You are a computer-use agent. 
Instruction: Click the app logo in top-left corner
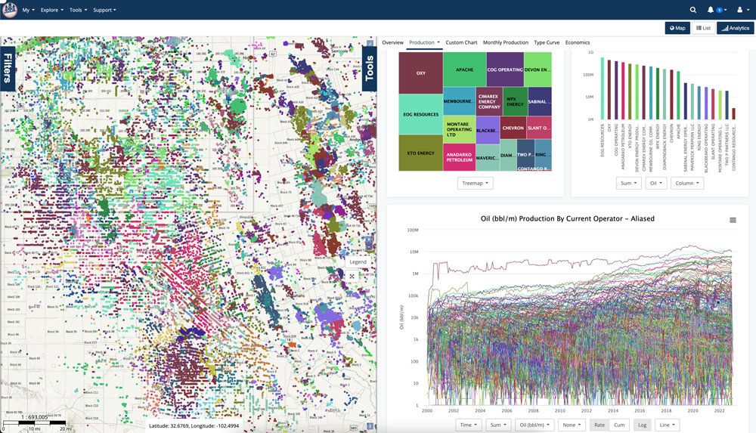click(x=10, y=10)
